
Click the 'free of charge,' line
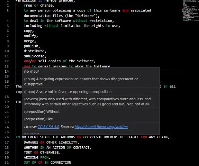coord(39,6)
